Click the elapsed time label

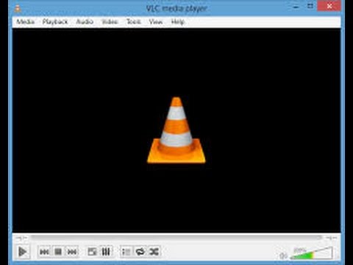21,238
